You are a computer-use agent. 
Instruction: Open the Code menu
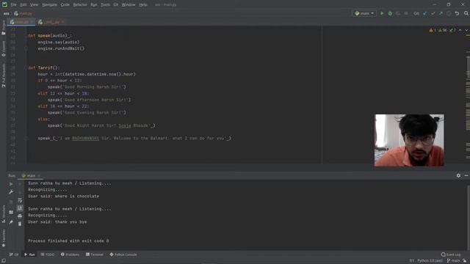(65, 5)
